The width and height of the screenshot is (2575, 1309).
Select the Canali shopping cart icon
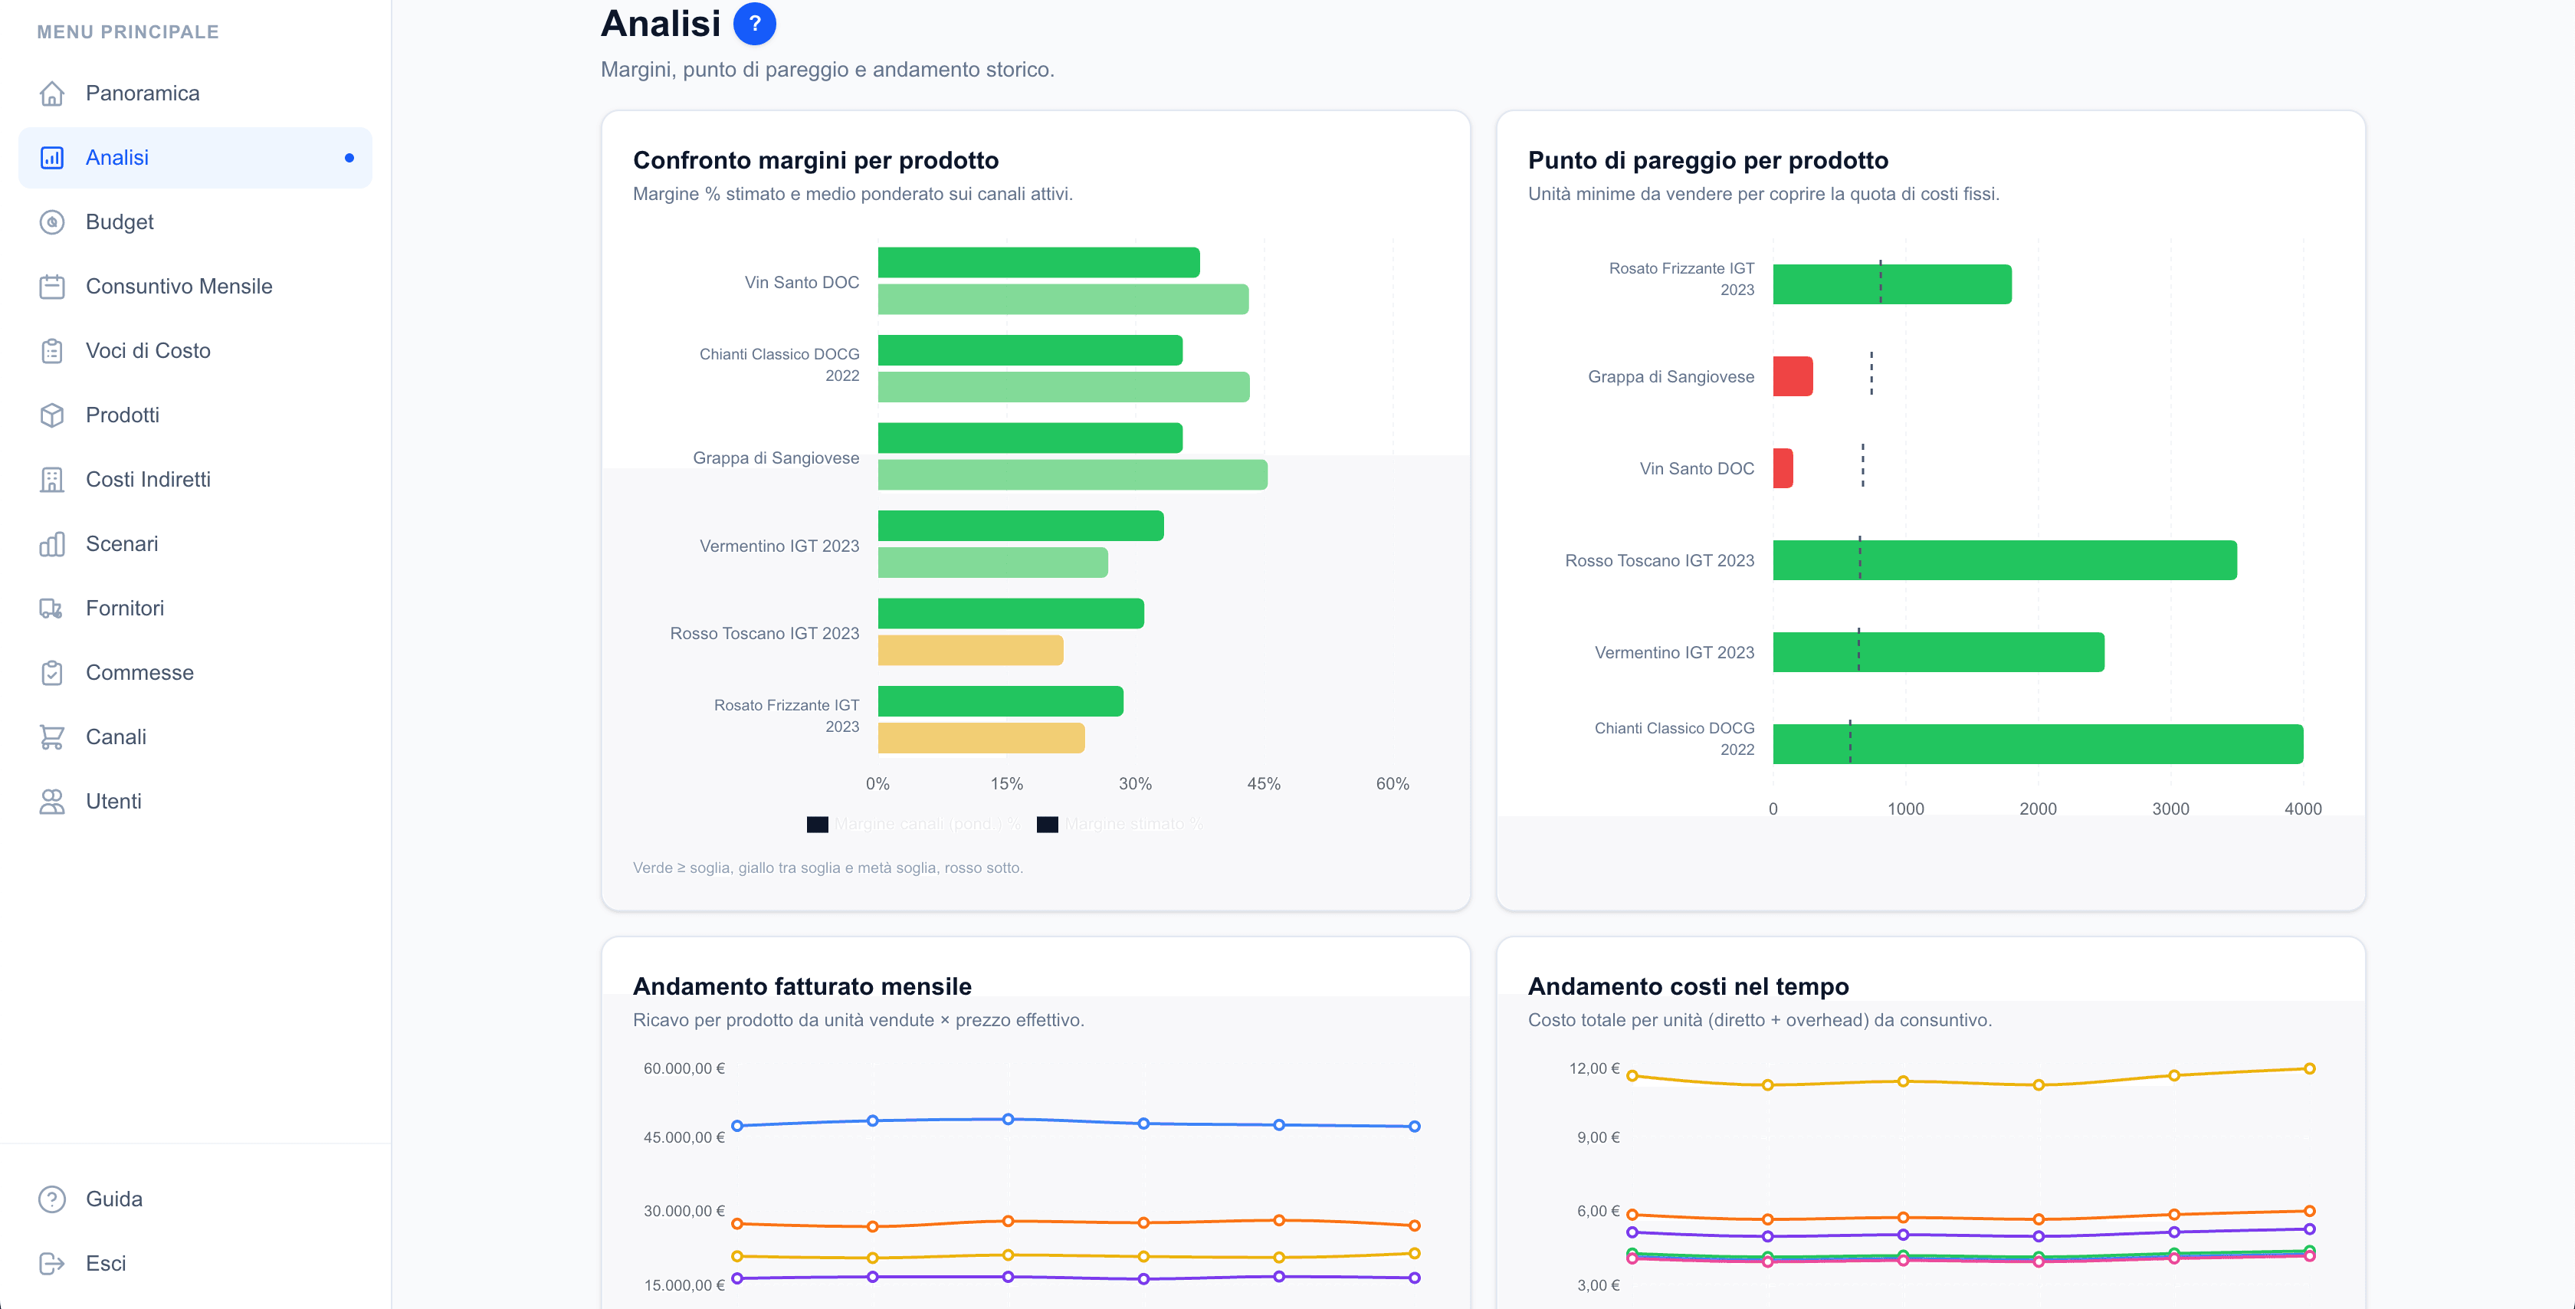pos(52,737)
